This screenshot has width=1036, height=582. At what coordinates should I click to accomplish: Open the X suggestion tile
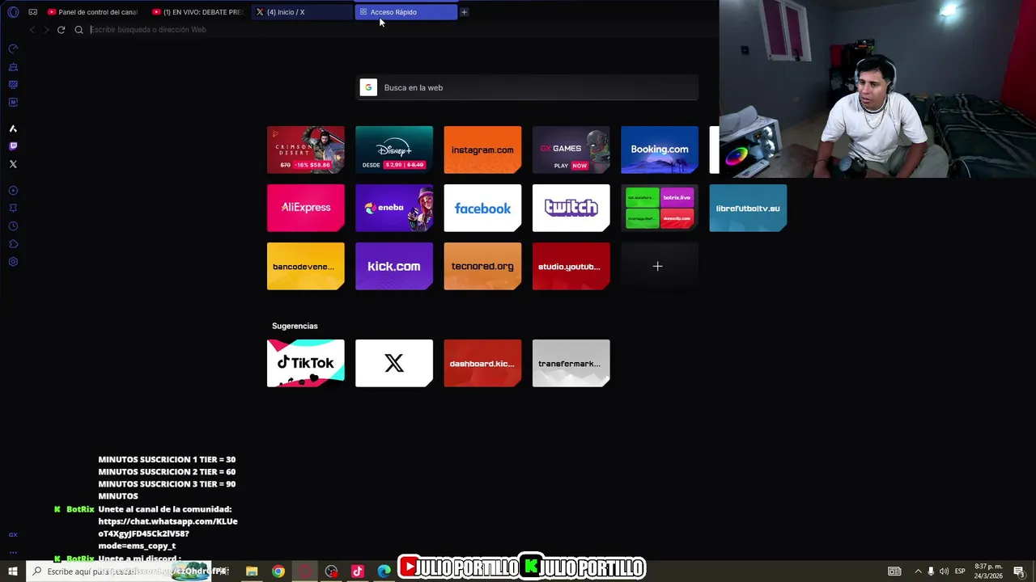[x=394, y=363]
